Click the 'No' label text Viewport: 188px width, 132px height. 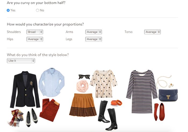(42, 10)
